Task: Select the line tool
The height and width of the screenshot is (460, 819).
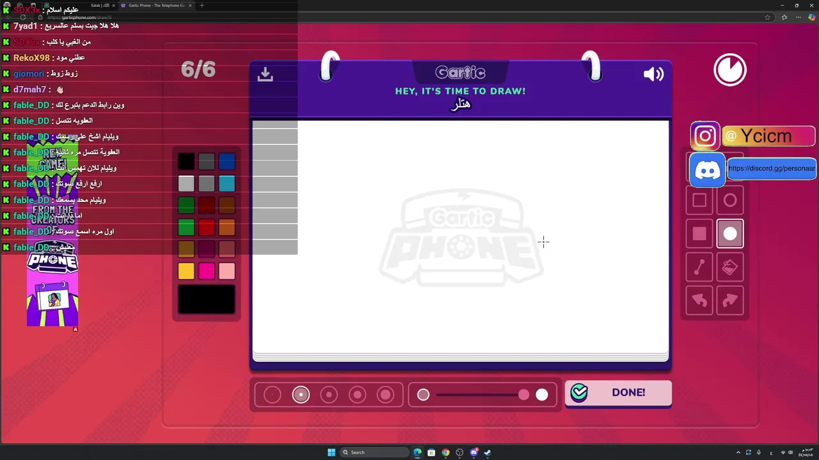Action: pyautogui.click(x=699, y=267)
